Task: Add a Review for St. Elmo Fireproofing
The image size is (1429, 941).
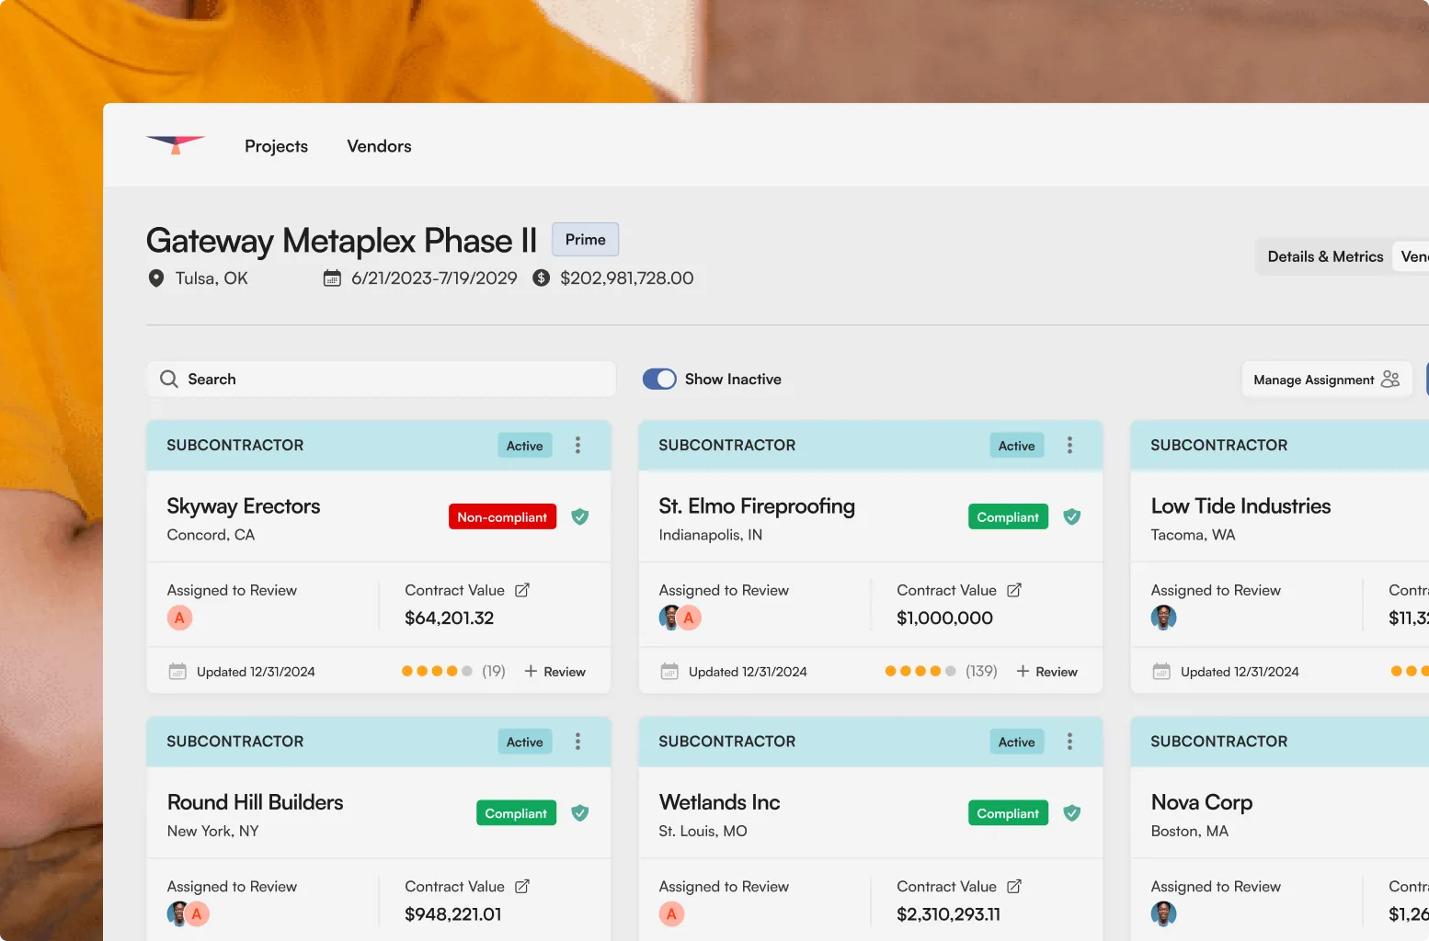Action: [x=1046, y=672]
